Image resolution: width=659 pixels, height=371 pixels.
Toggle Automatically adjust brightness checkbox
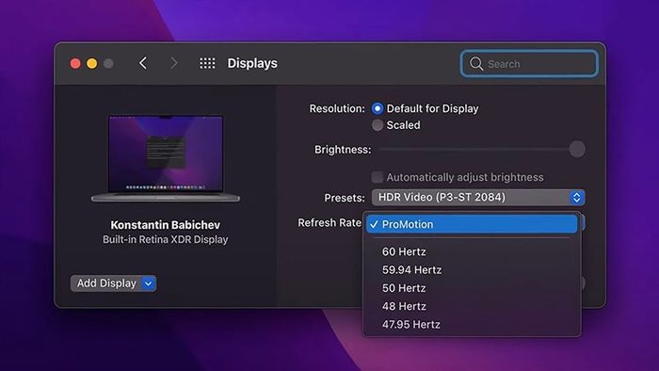tap(378, 177)
